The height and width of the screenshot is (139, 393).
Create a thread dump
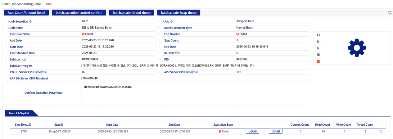tap(132, 13)
